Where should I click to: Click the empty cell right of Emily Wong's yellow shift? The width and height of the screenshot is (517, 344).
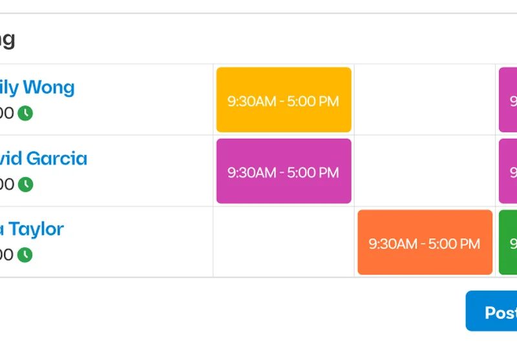coord(425,100)
